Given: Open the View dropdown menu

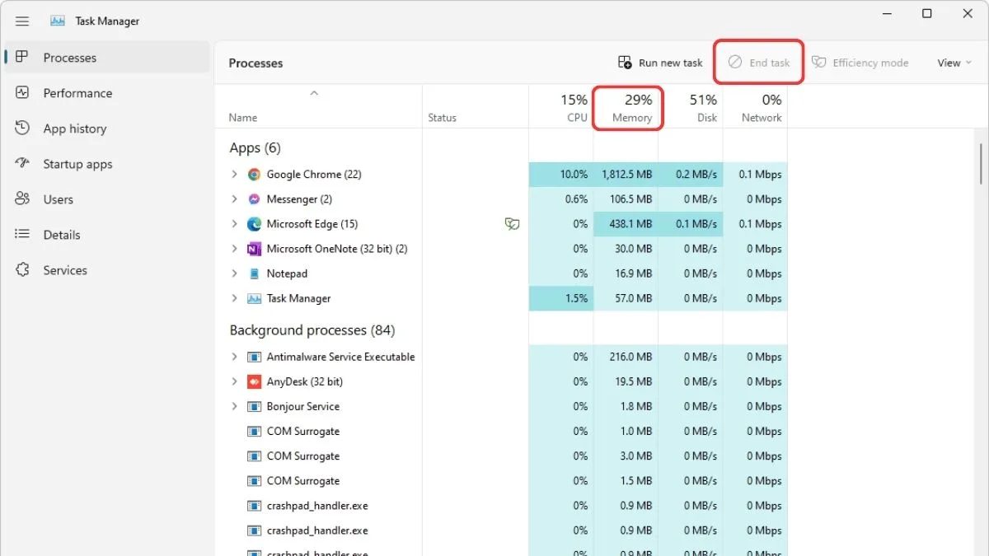Looking at the screenshot, I should (954, 63).
